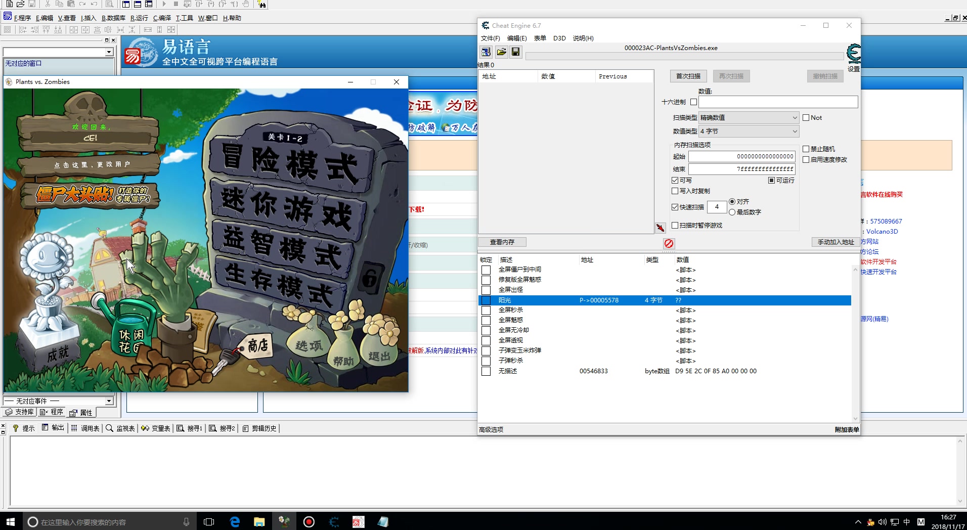Open 文件(F) menu in Cheat Engine
This screenshot has height=530, width=967.
tap(490, 38)
